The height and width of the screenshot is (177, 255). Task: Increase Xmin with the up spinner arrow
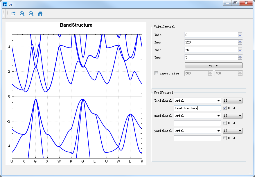(240, 34)
